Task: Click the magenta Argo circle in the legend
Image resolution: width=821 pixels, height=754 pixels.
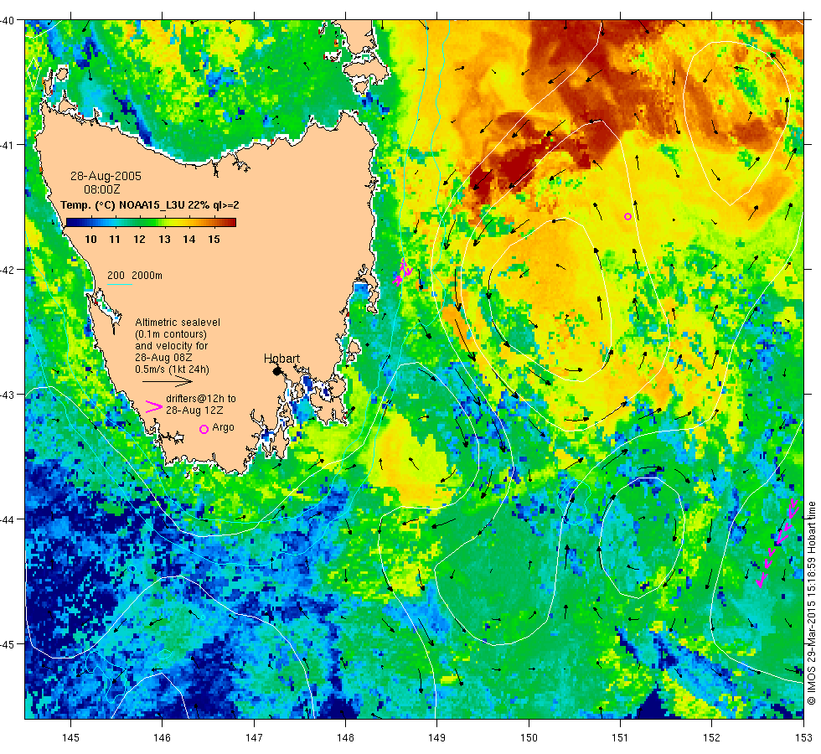Action: pyautogui.click(x=204, y=429)
